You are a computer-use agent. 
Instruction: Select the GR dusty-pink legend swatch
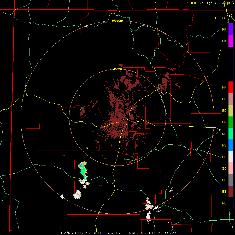(x=231, y=99)
